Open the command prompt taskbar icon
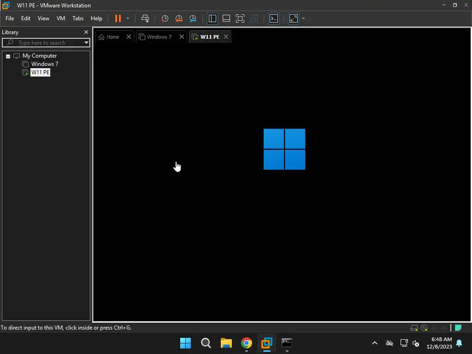The height and width of the screenshot is (354, 472). (287, 343)
